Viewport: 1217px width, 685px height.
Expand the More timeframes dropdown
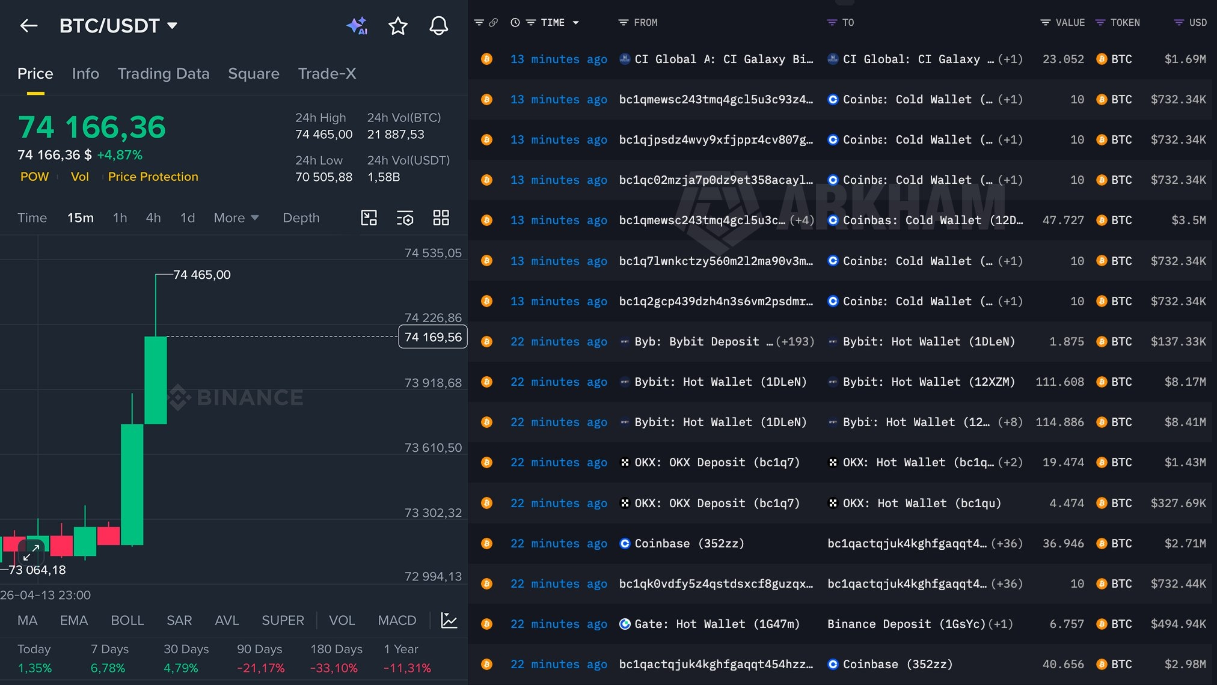pos(236,218)
